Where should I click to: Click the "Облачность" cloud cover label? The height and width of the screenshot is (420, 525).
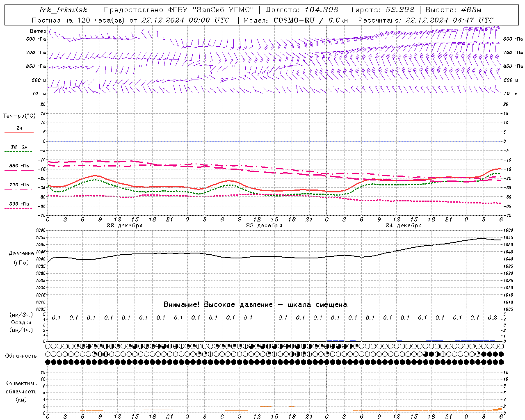(21, 356)
